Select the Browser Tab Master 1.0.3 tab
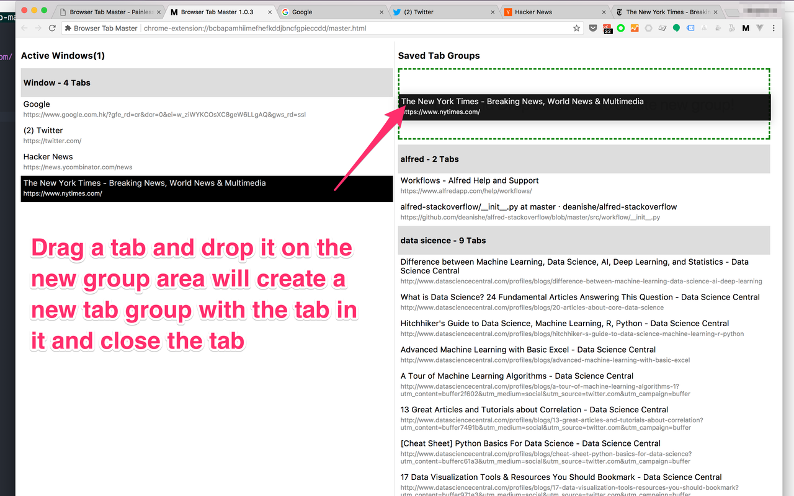The image size is (794, 496). (x=220, y=12)
